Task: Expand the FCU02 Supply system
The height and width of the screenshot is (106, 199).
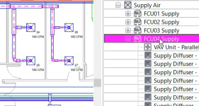Action: 128,22
